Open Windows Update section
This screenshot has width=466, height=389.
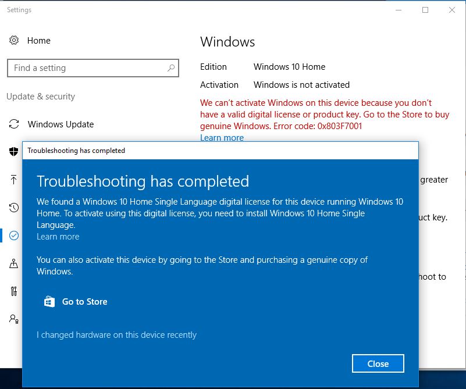tap(61, 124)
